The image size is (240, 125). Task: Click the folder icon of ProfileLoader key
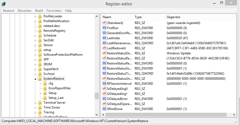coord(40,16)
